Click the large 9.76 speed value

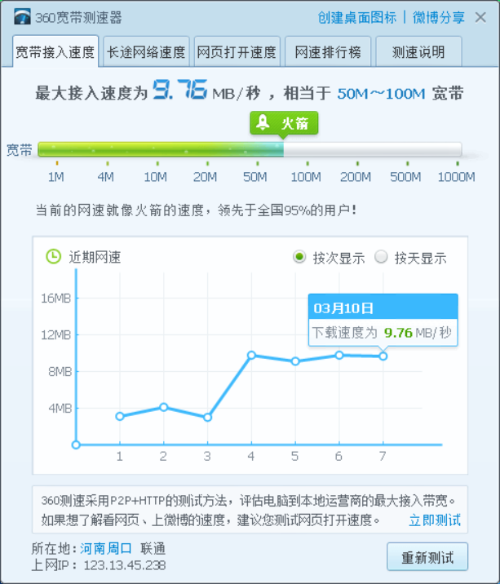pos(179,90)
